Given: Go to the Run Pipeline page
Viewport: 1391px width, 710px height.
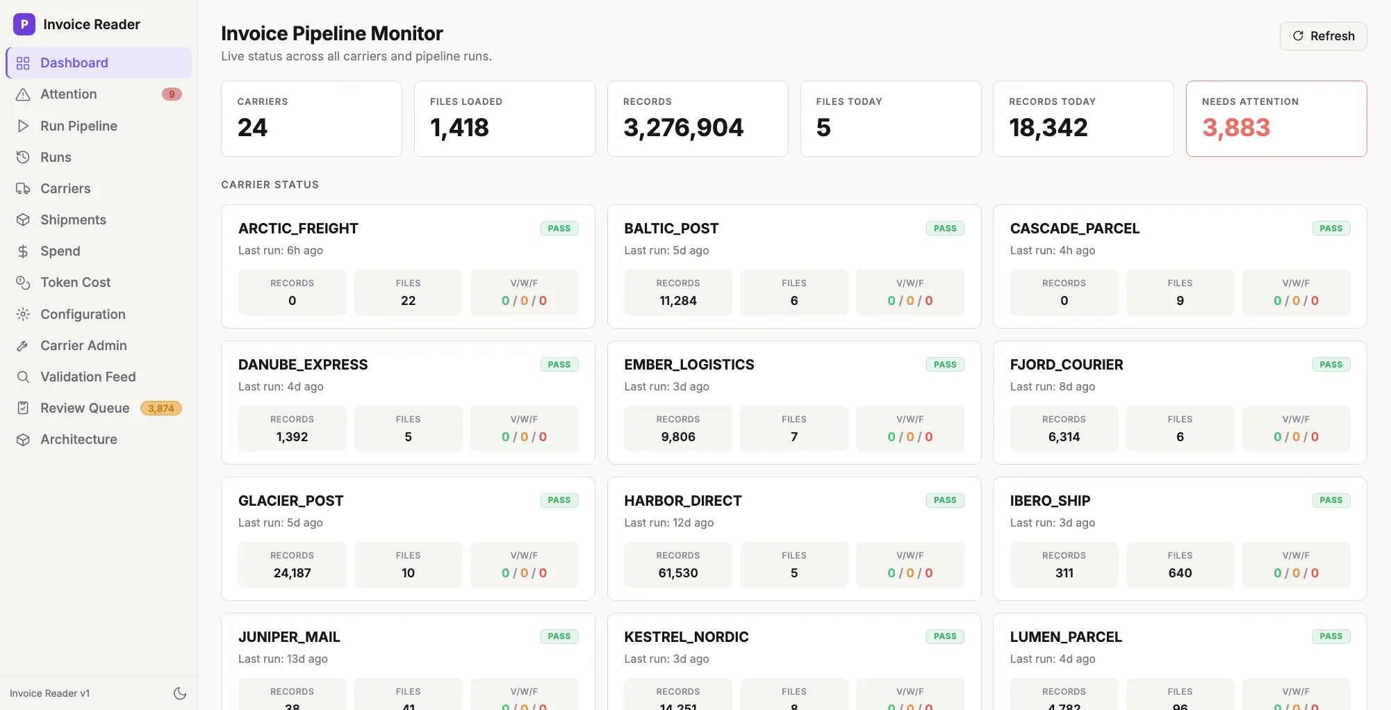Looking at the screenshot, I should pyautogui.click(x=99, y=126).
